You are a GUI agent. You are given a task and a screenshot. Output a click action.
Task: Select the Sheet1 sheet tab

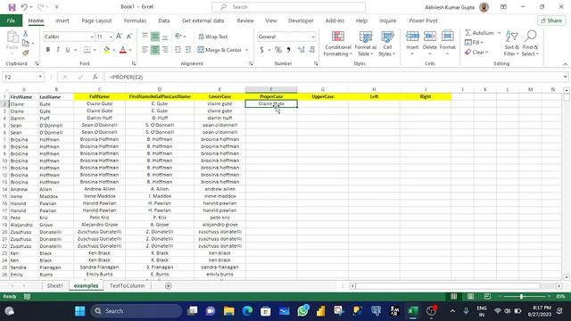55,285
